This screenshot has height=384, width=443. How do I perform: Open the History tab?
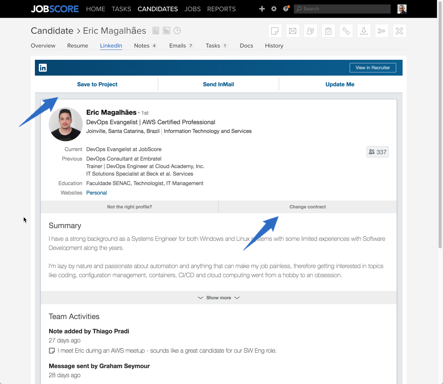[274, 45]
